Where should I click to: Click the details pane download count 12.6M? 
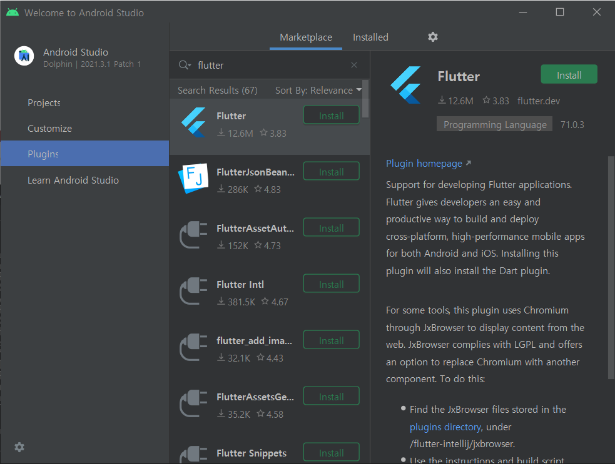pos(455,101)
